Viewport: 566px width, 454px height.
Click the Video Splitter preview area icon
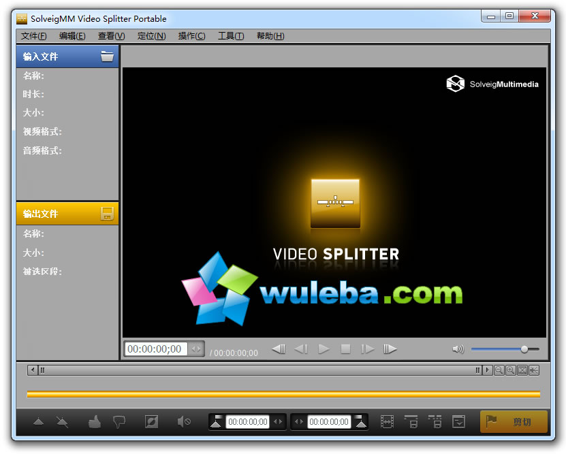coord(335,203)
